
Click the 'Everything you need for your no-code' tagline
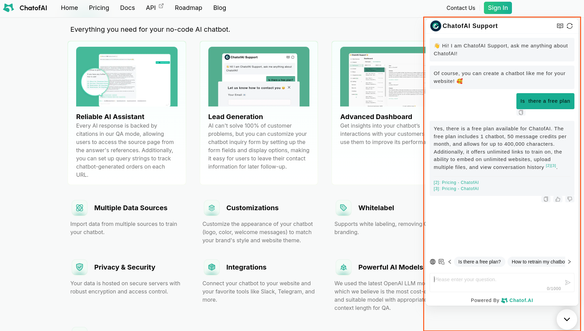point(150,29)
